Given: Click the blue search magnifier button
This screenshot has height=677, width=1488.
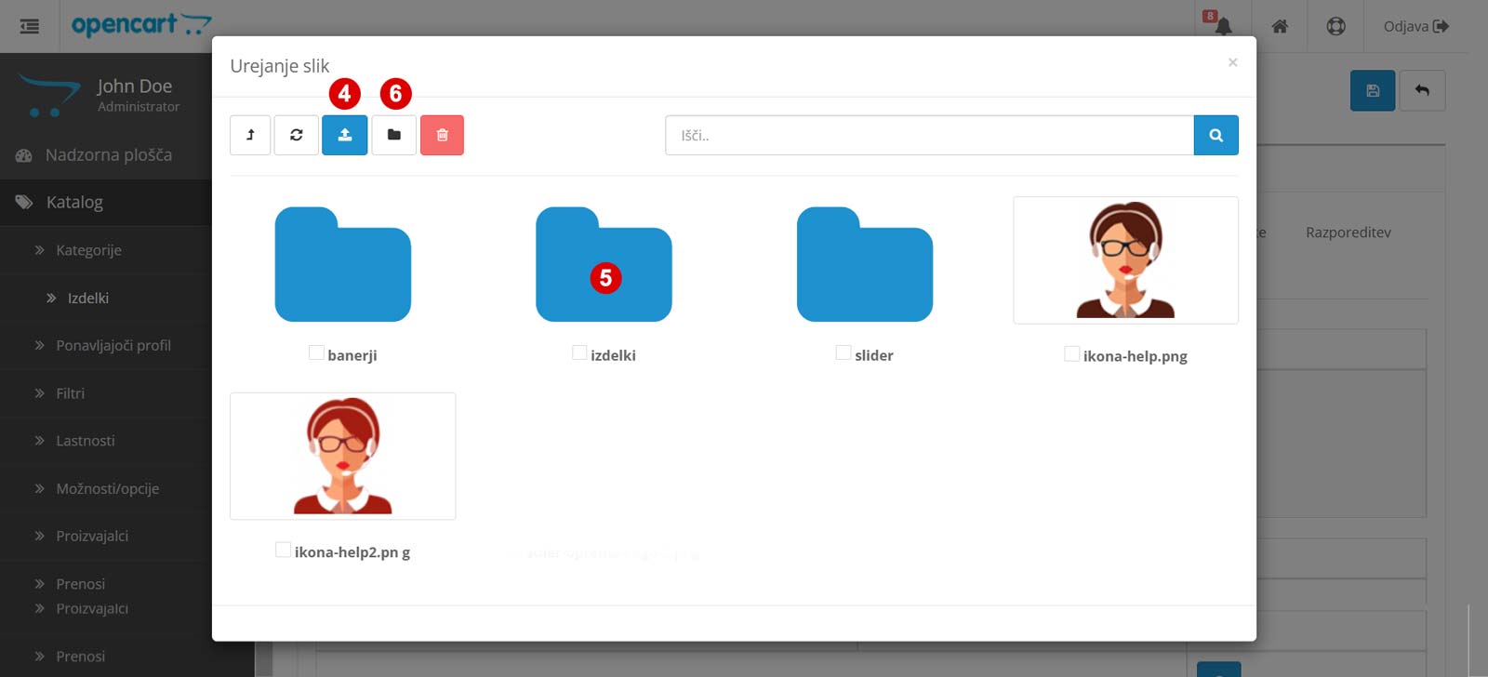Looking at the screenshot, I should pos(1216,135).
